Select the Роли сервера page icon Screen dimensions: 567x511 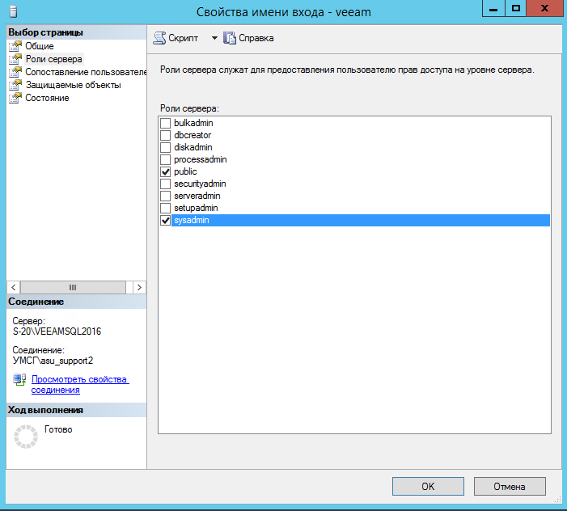pyautogui.click(x=15, y=60)
